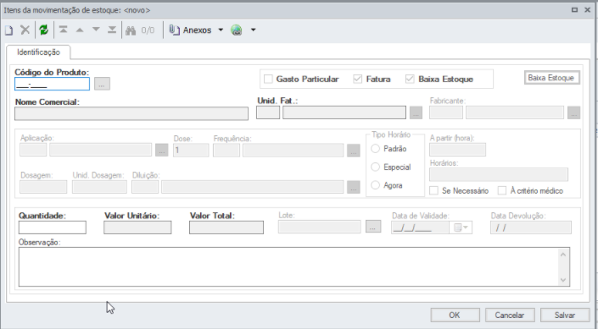Click the OK button
The image size is (598, 329).
tap(455, 315)
